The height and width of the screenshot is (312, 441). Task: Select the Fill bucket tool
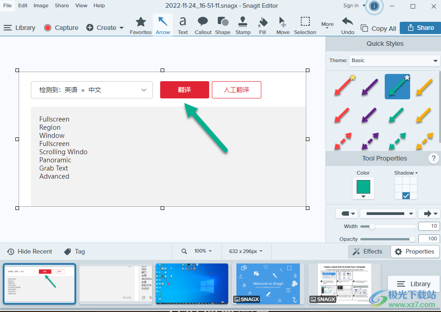262,25
